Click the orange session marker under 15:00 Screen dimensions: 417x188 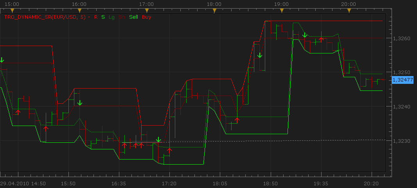12,11
